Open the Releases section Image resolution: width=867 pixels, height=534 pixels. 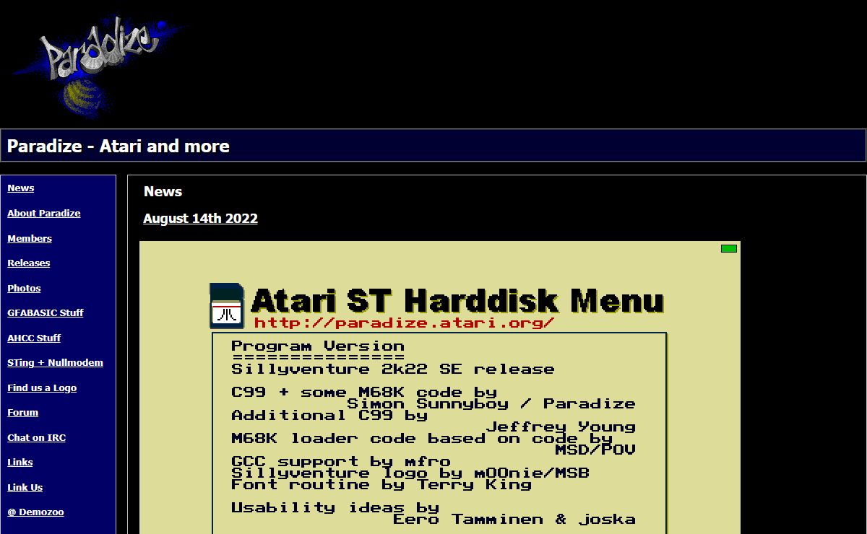click(29, 263)
